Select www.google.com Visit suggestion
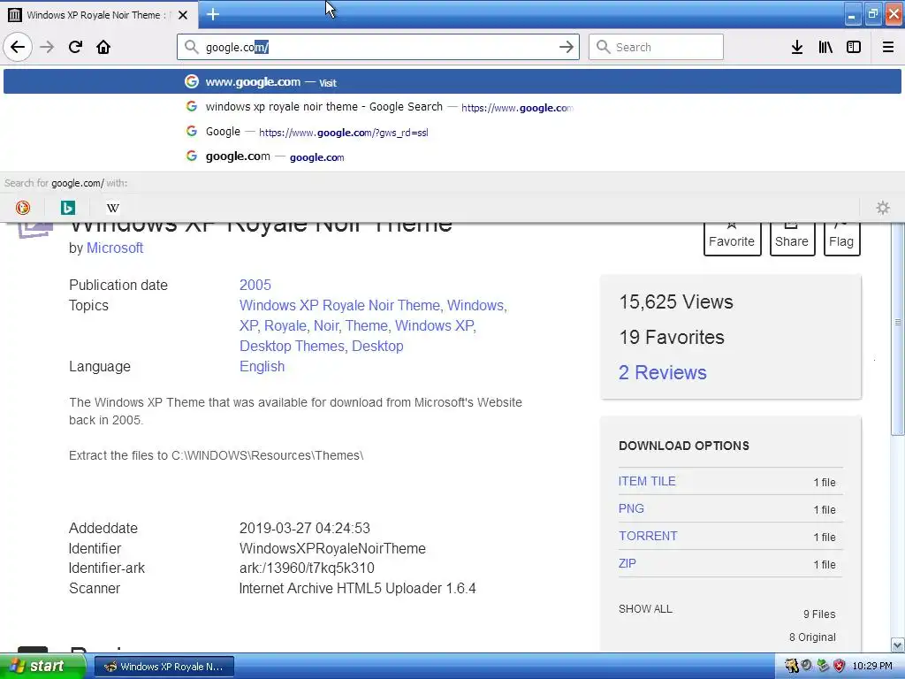 click(x=452, y=81)
